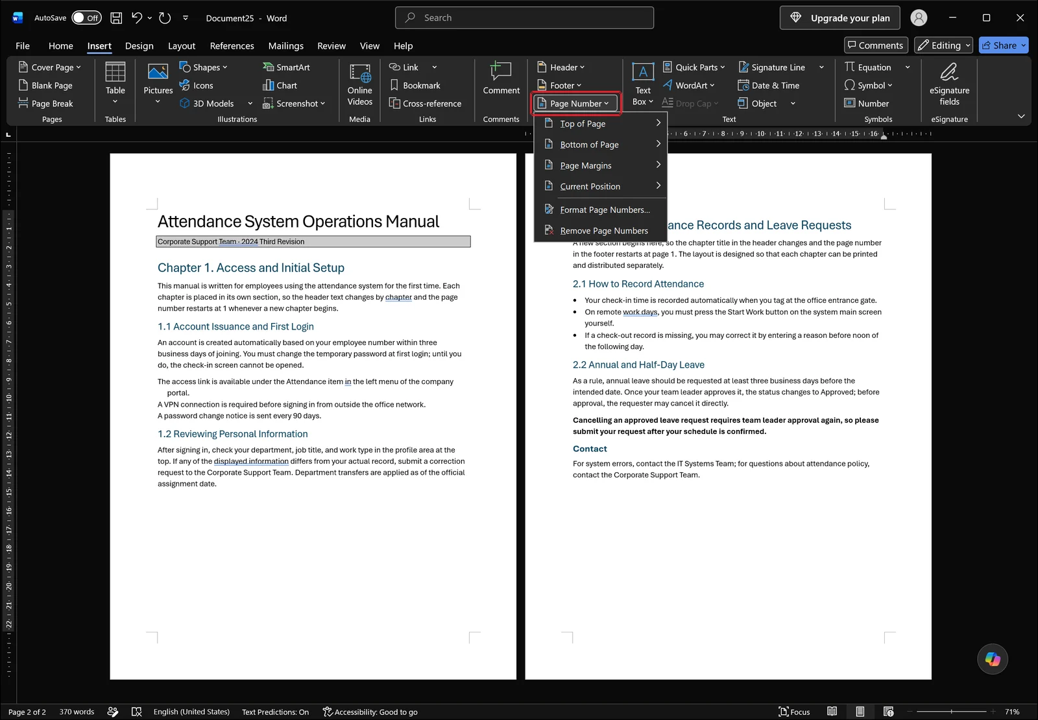Click the Share button
The image size is (1038, 720).
pos(1004,45)
